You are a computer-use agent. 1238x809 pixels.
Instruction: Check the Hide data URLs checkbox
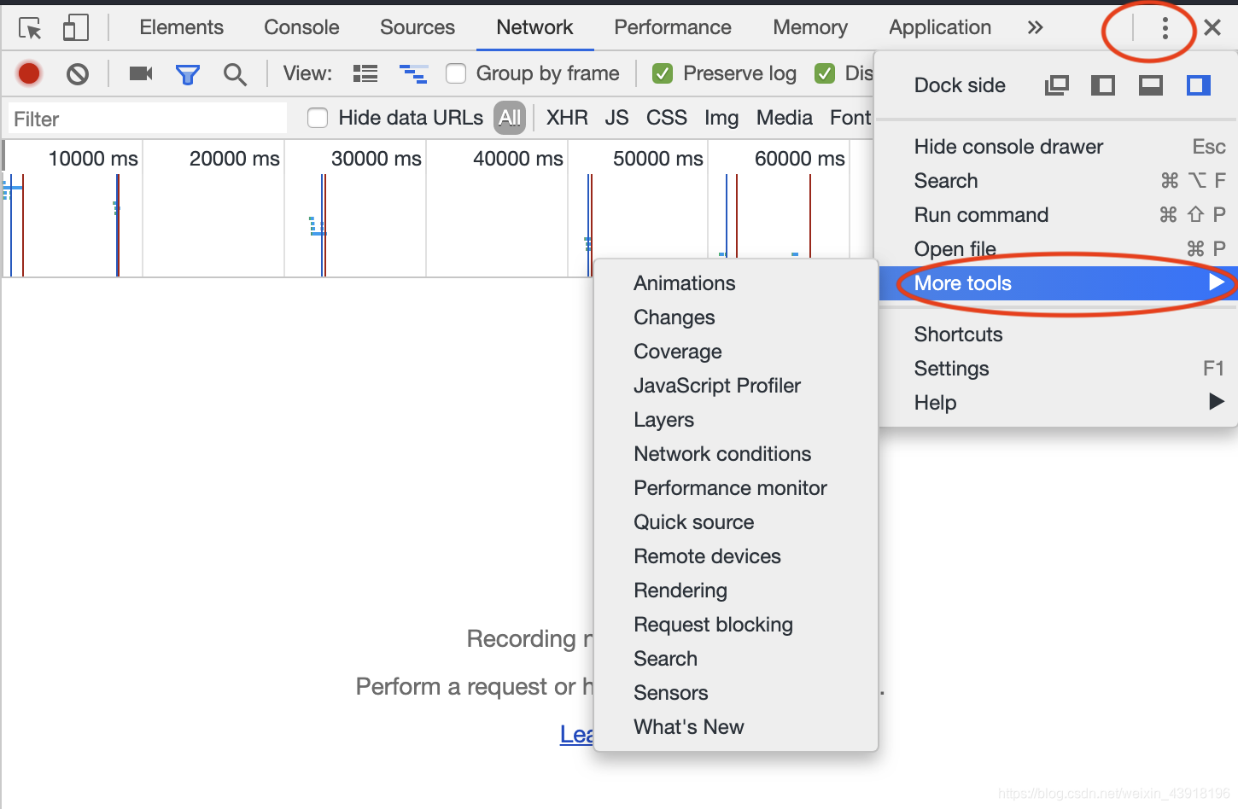click(318, 118)
